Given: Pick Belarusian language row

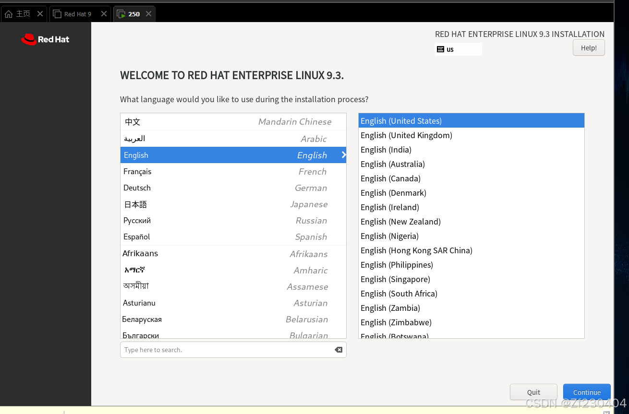Looking at the screenshot, I should click(x=233, y=319).
